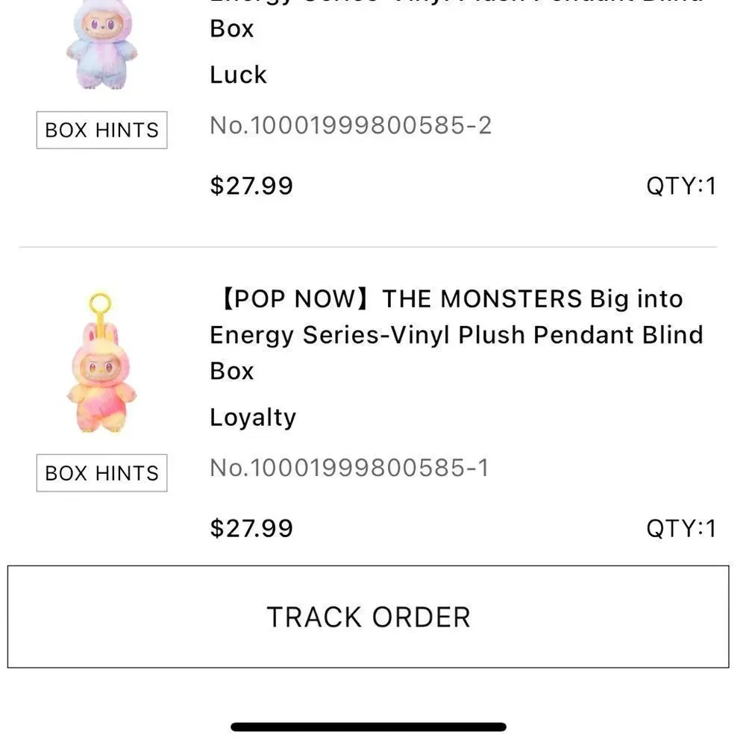Viewport: 746px width, 746px height.
Task: Select the 'Loyalty' variant label
Action: point(253,417)
